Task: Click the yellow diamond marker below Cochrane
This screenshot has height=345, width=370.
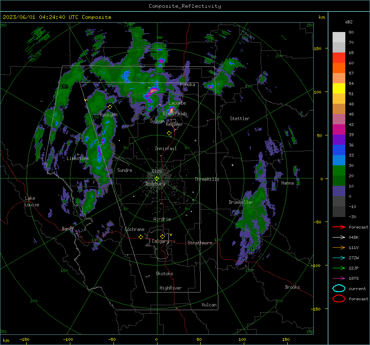Action: point(141,237)
